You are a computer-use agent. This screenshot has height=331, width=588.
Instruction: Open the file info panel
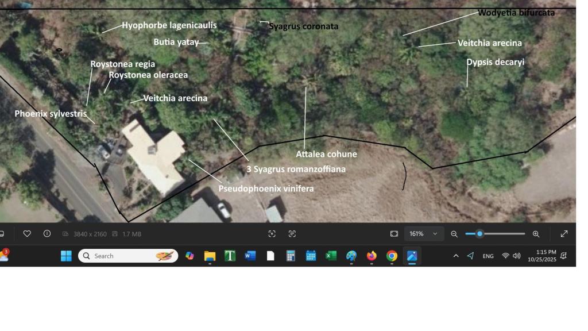[x=47, y=234]
